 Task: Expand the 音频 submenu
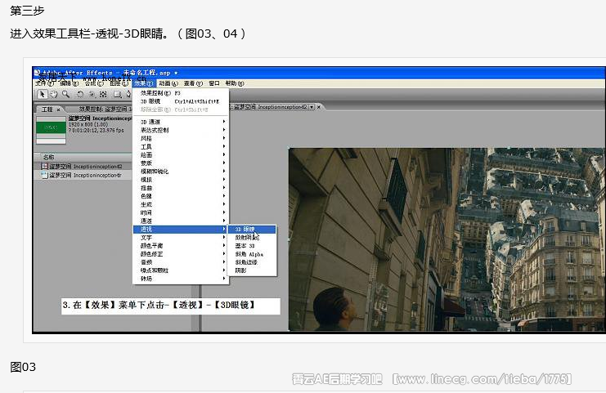click(x=181, y=262)
